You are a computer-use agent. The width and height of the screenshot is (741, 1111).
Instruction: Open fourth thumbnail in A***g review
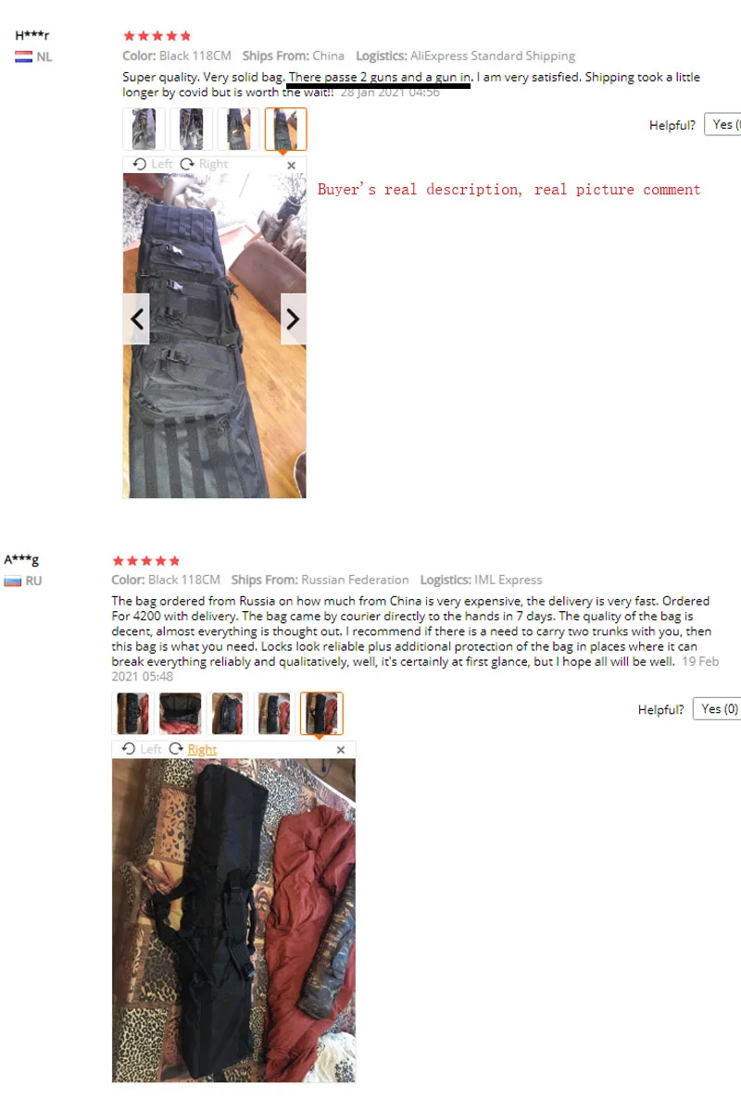[x=275, y=714]
